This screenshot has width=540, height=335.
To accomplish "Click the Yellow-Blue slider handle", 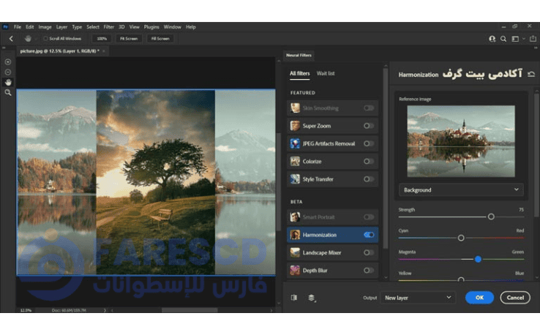I will (461, 279).
